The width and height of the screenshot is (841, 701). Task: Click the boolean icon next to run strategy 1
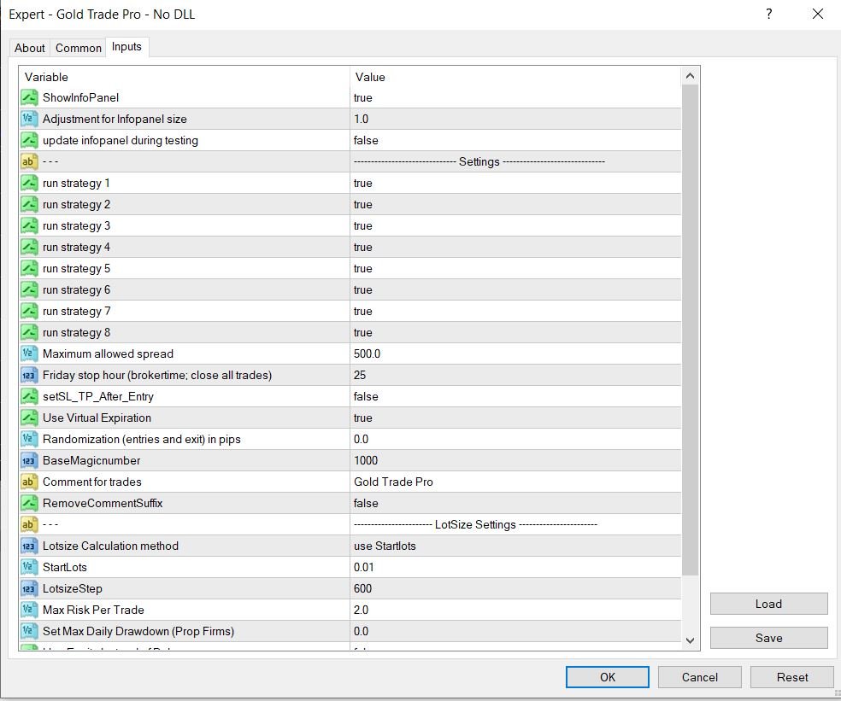click(29, 184)
